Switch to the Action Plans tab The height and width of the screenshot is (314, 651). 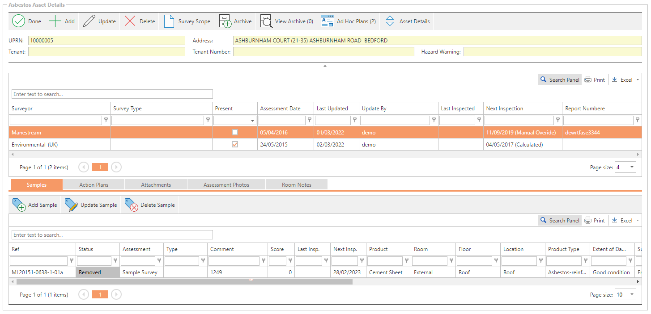94,185
